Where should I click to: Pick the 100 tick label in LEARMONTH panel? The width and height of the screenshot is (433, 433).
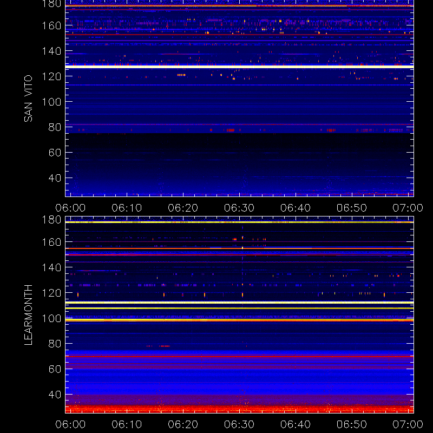(x=51, y=318)
